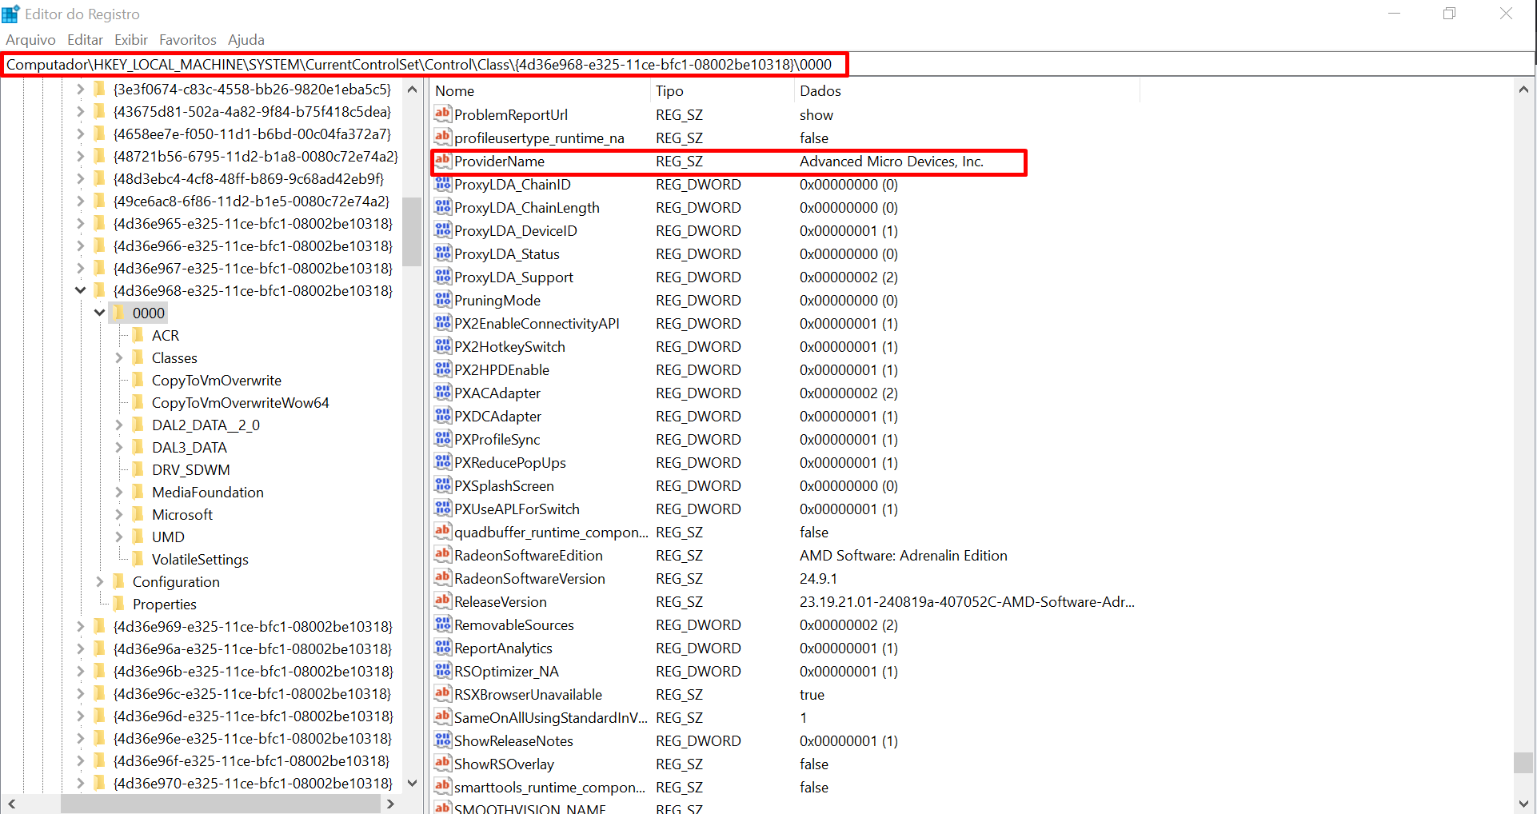1537x814 pixels.
Task: Select the {48d3ebc4-4cf8-48ff-b869-9c68ad42eb9f} key
Action: 248,178
